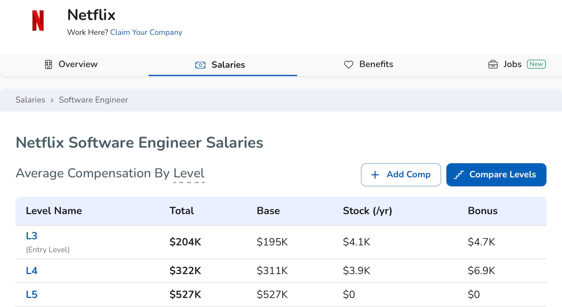Click the Benefits heart icon

pos(349,64)
